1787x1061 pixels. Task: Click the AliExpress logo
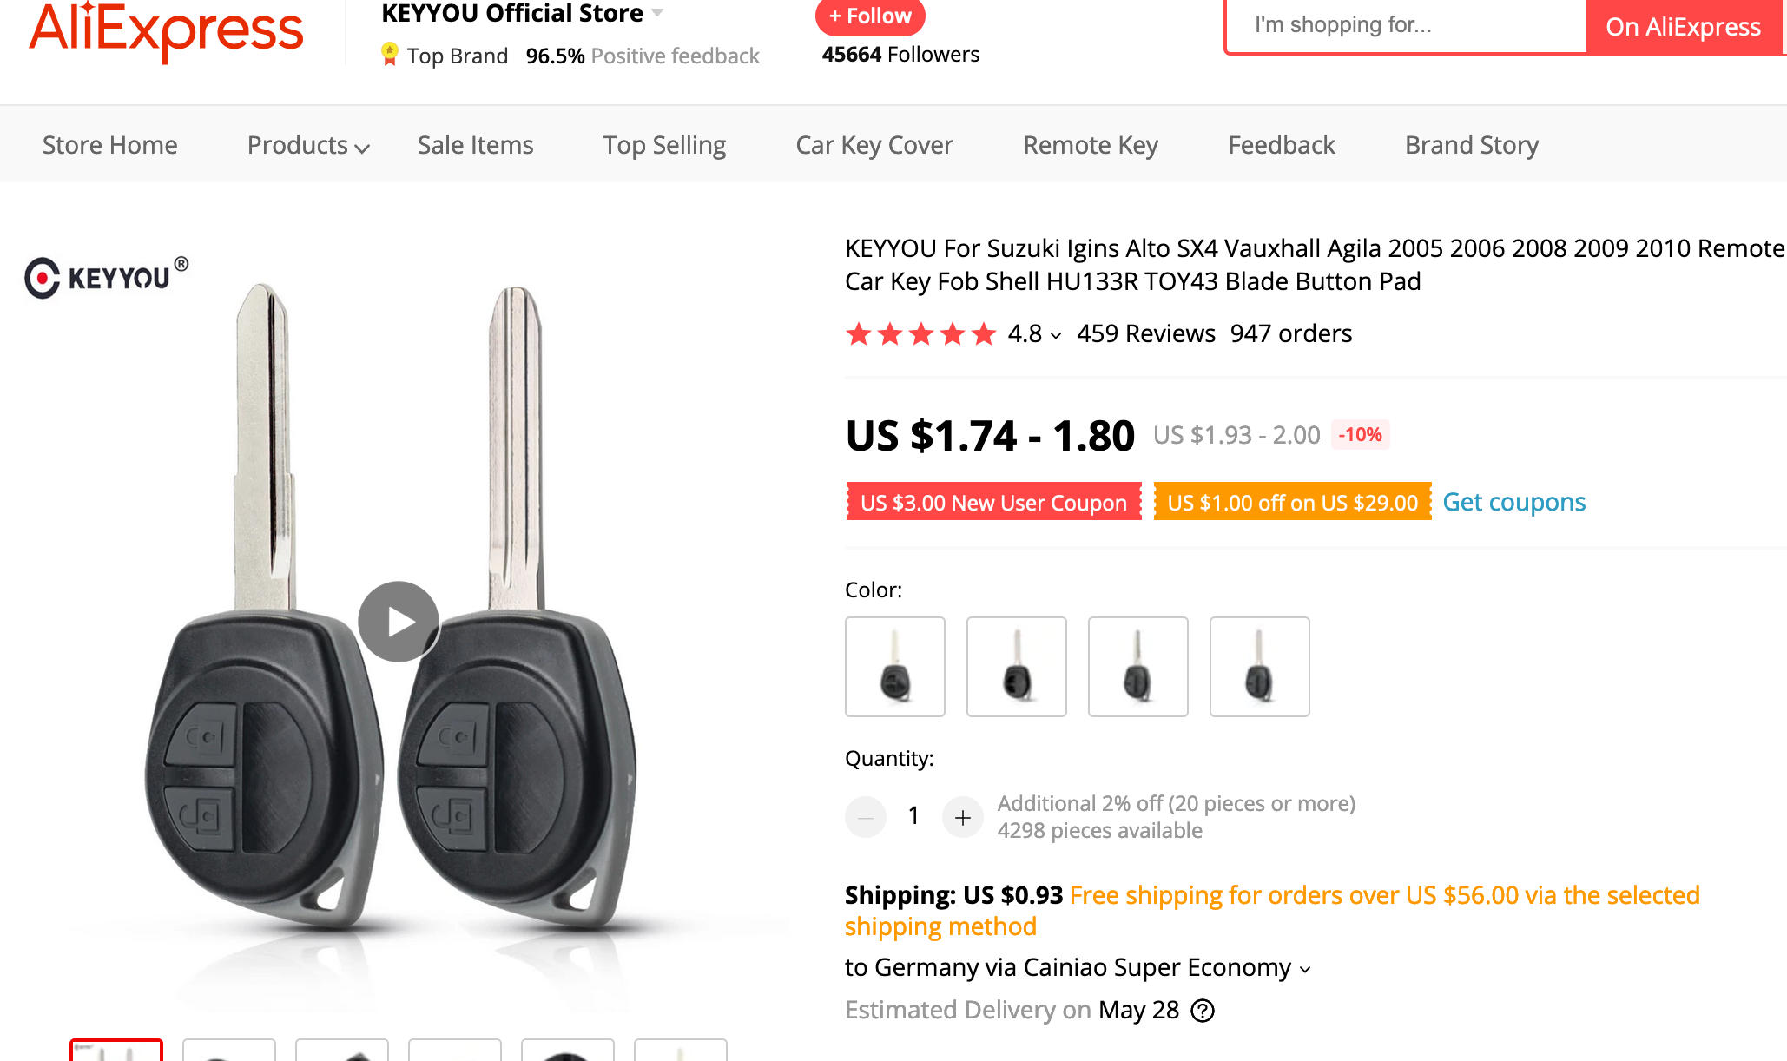pyautogui.click(x=166, y=31)
